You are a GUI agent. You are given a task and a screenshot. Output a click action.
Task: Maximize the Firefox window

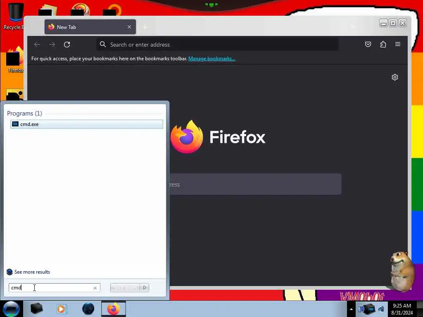click(x=393, y=23)
